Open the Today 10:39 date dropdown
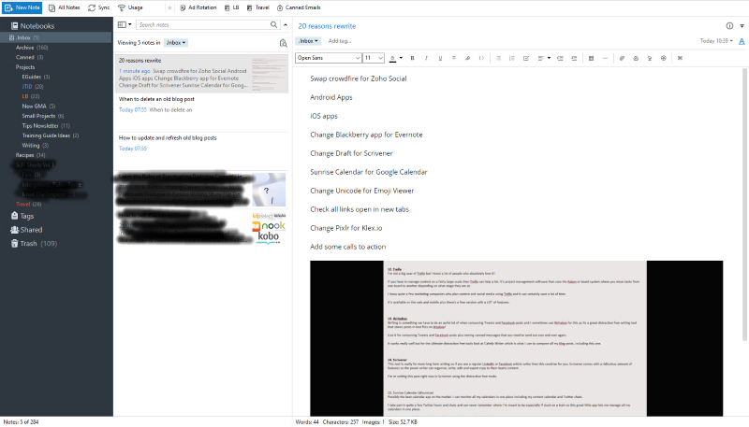Screen dimensions: 749x427 (716, 41)
